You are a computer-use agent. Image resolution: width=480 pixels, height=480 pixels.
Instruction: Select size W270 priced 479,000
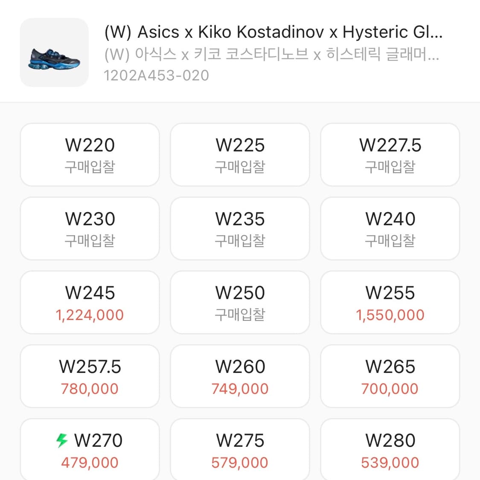[90, 450]
